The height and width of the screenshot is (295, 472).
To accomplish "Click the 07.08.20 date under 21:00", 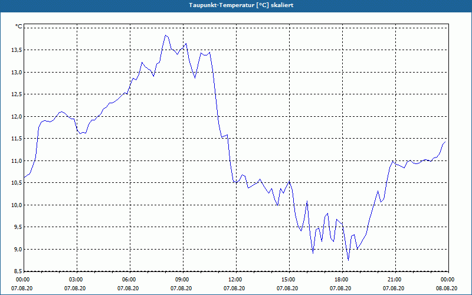I will point(394,289).
